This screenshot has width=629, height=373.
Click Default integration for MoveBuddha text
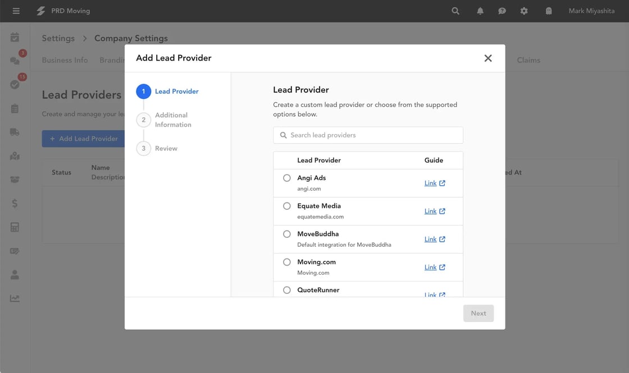344,245
